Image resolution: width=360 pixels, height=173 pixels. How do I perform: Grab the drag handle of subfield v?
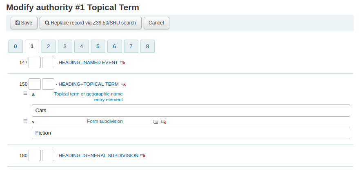click(x=25, y=121)
